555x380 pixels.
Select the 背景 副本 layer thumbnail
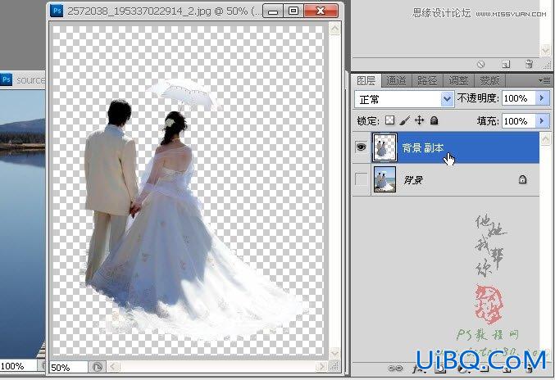coord(384,147)
